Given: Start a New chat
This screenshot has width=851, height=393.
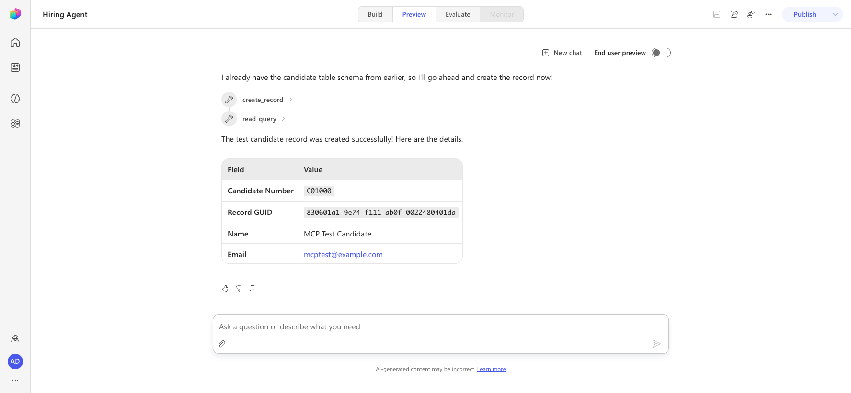Looking at the screenshot, I should [562, 53].
